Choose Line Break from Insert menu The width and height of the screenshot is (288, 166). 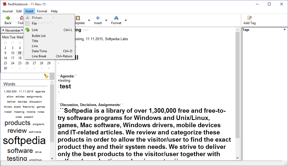click(x=49, y=56)
